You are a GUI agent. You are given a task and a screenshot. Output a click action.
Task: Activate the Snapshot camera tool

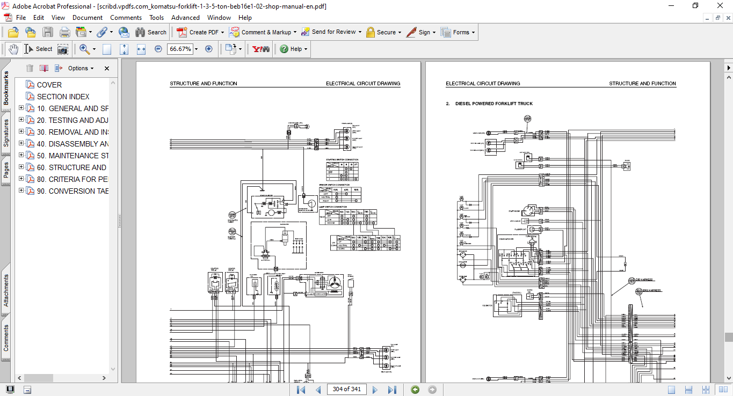tap(63, 49)
